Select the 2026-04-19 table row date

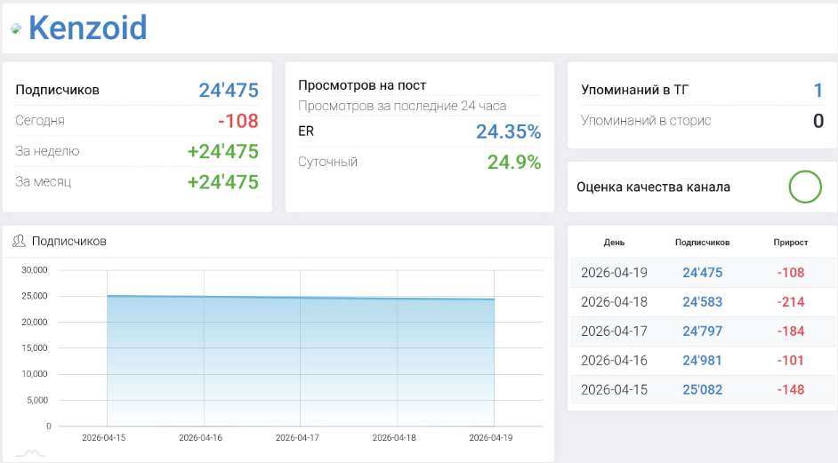614,273
